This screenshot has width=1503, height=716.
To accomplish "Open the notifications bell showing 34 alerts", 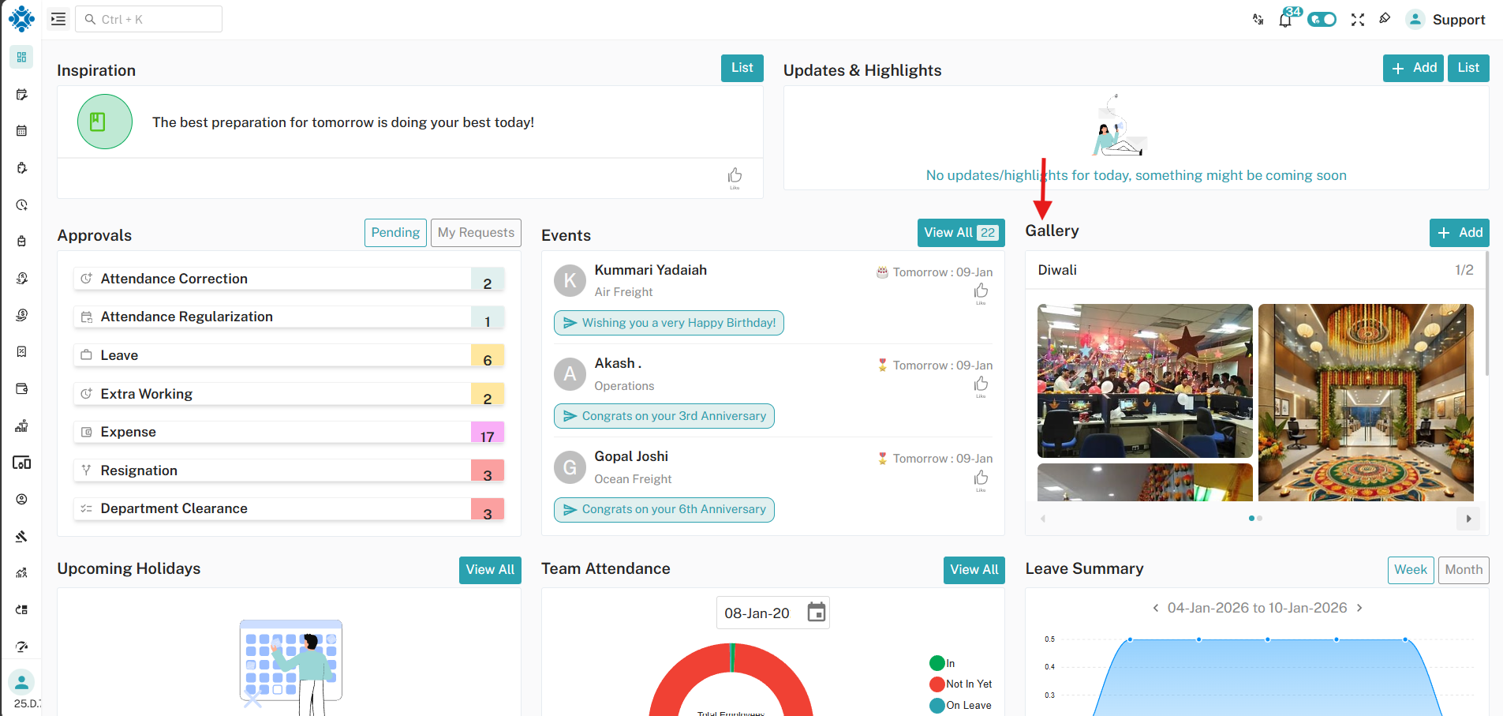I will point(1285,19).
